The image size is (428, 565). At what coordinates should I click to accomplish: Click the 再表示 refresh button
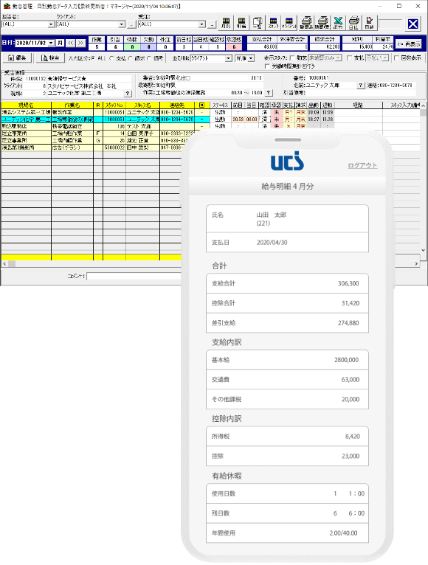click(x=409, y=44)
